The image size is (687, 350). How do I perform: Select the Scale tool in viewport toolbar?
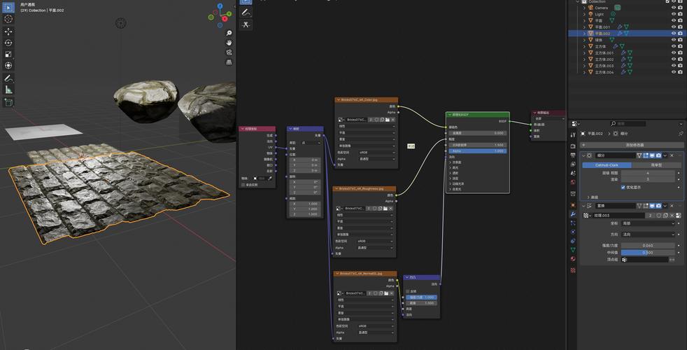(x=8, y=55)
